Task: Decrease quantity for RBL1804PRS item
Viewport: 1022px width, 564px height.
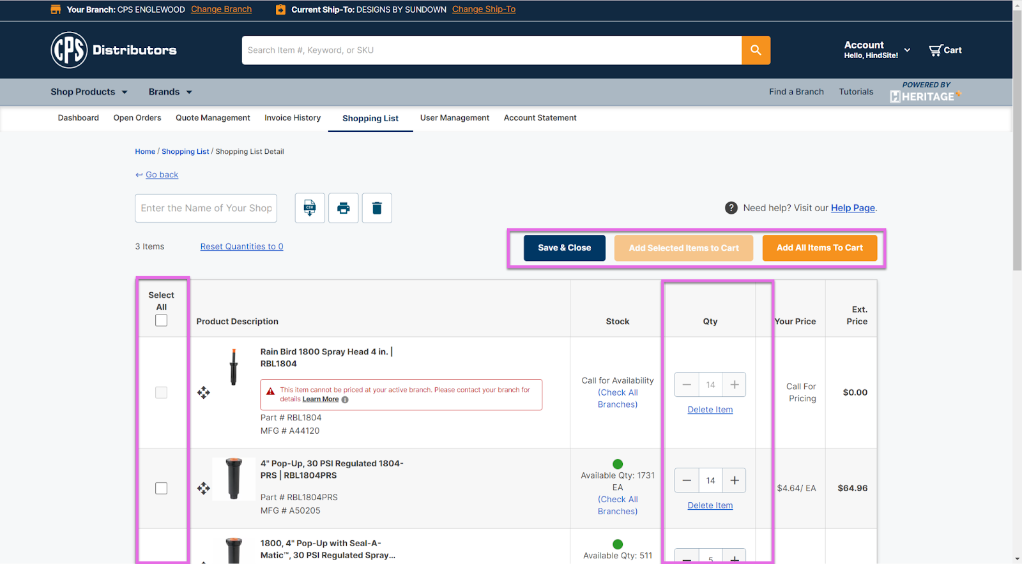Action: point(687,480)
